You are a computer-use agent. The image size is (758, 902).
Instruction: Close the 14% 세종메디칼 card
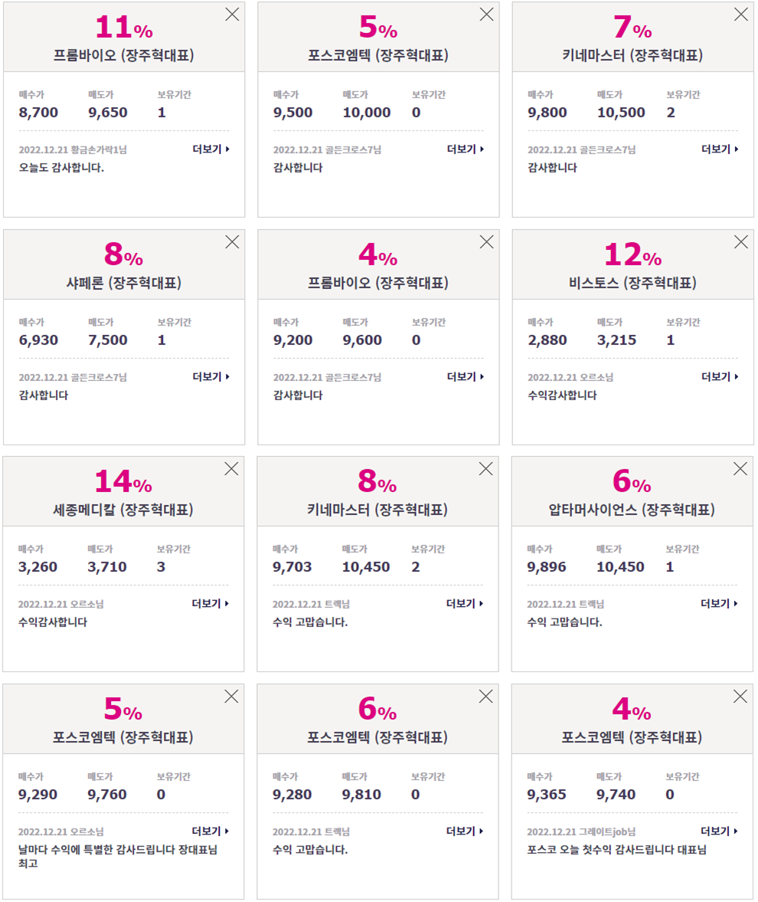[231, 469]
